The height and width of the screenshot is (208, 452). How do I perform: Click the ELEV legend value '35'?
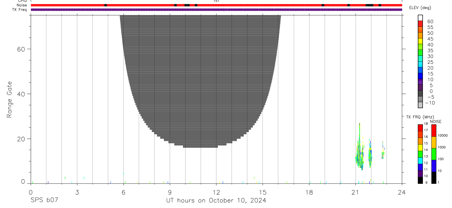click(430, 51)
